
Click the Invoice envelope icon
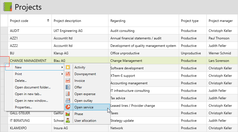coord(68,81)
